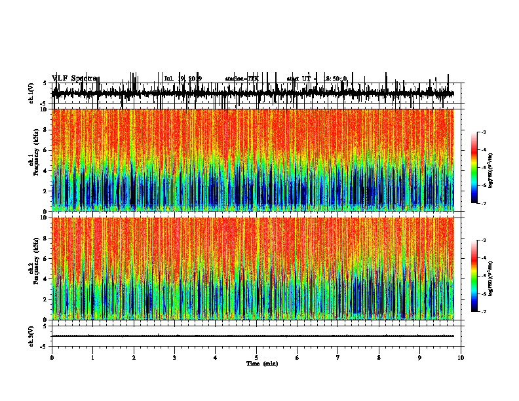This screenshot has width=519, height=401.
Task: Click the 'ch.1(V)' waveform axis label
Action: pos(31,93)
